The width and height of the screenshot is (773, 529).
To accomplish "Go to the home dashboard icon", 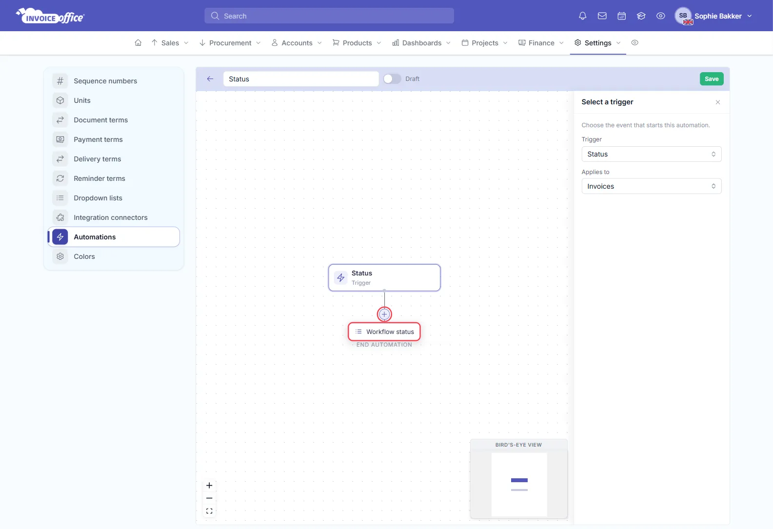I will [138, 43].
